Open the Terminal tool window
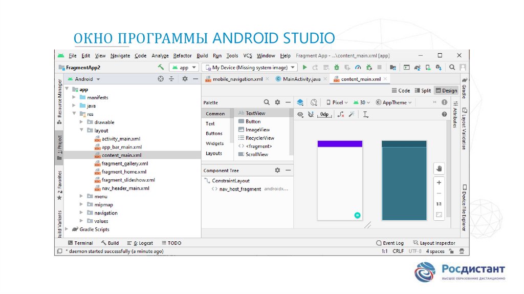 point(80,243)
